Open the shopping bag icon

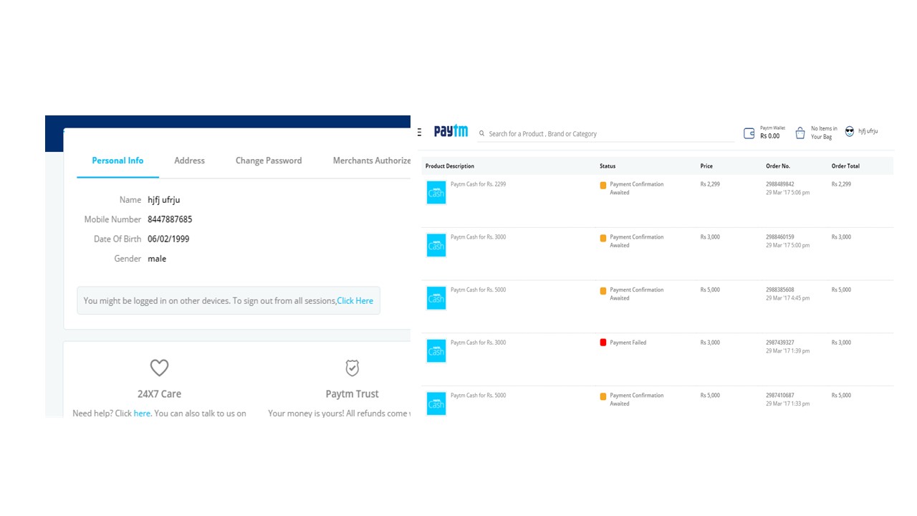pos(800,133)
